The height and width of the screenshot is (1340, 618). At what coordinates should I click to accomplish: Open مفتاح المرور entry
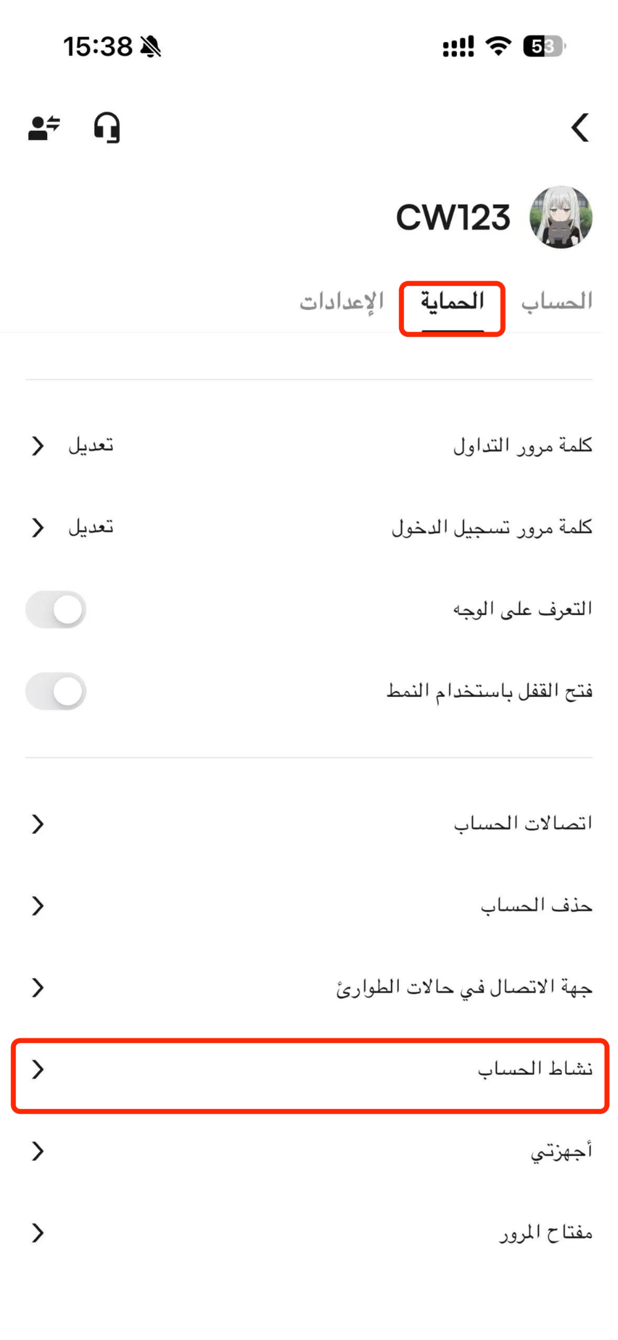pyautogui.click(x=309, y=1233)
